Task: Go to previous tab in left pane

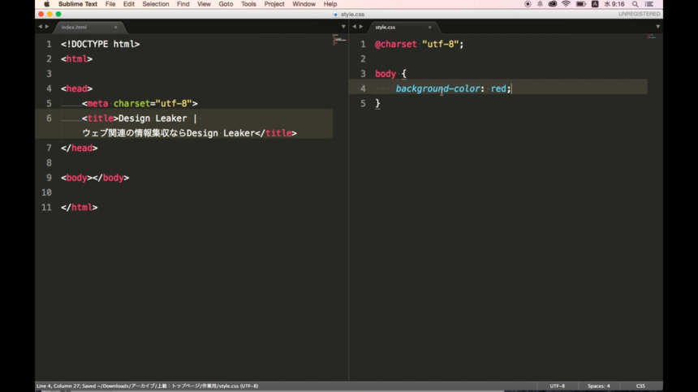Action: [x=40, y=27]
